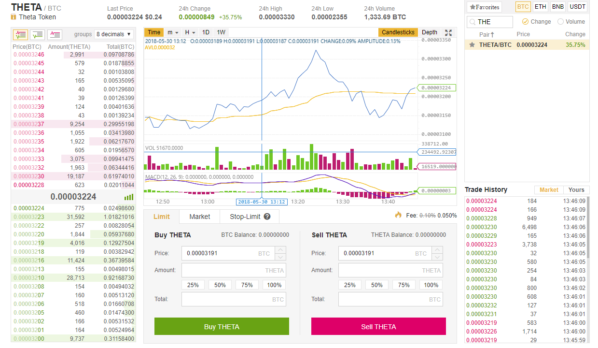The height and width of the screenshot is (348, 598).
Task: Show Market trades in Trade History
Action: (549, 190)
